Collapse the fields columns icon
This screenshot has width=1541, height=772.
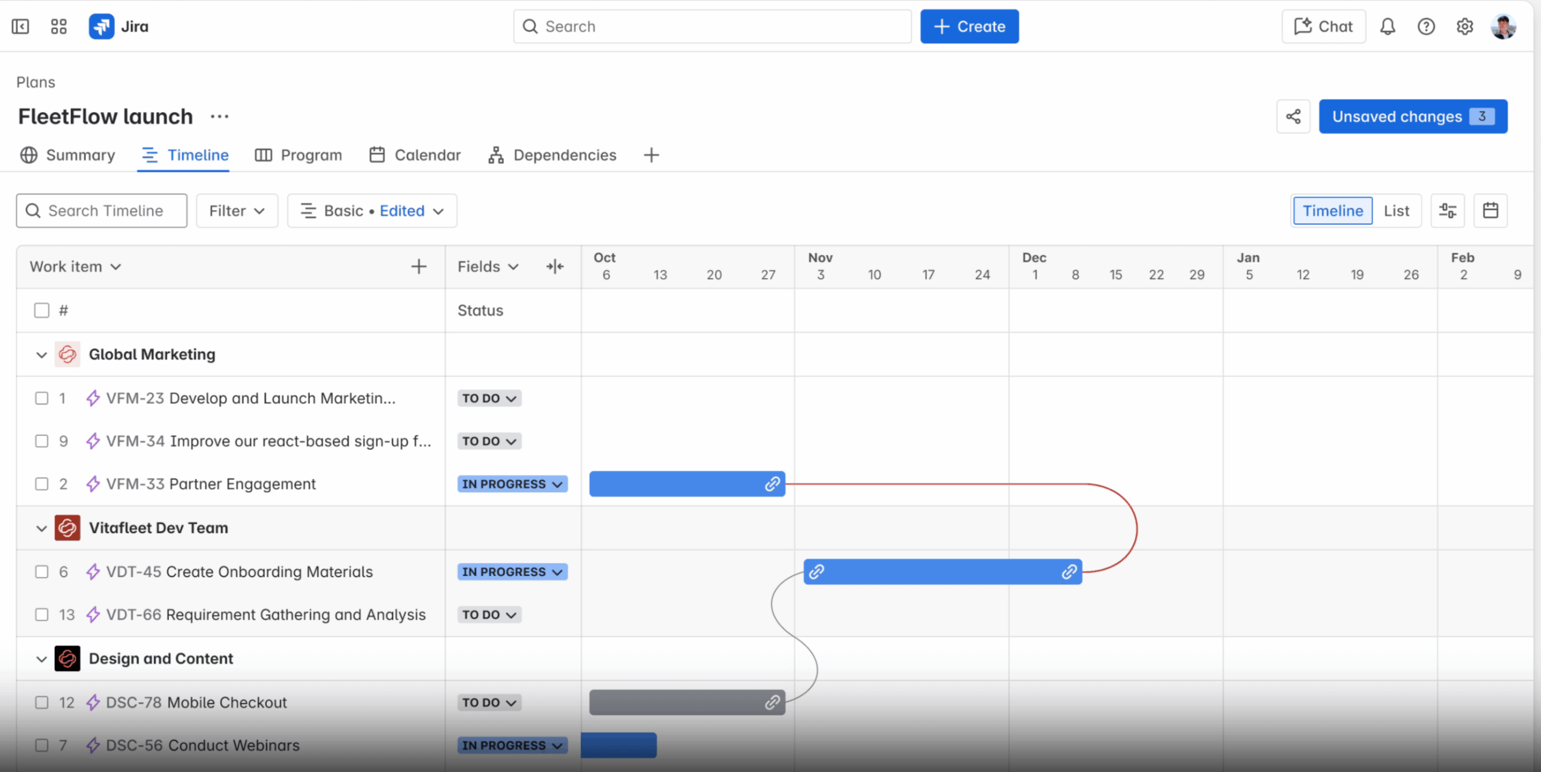555,267
